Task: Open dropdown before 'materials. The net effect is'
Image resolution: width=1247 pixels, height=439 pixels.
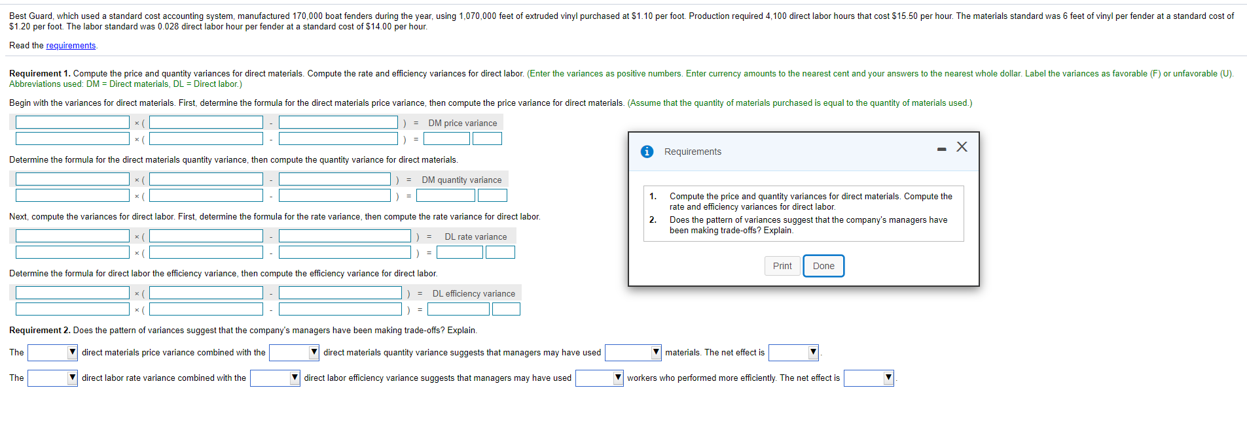Action: (633, 353)
